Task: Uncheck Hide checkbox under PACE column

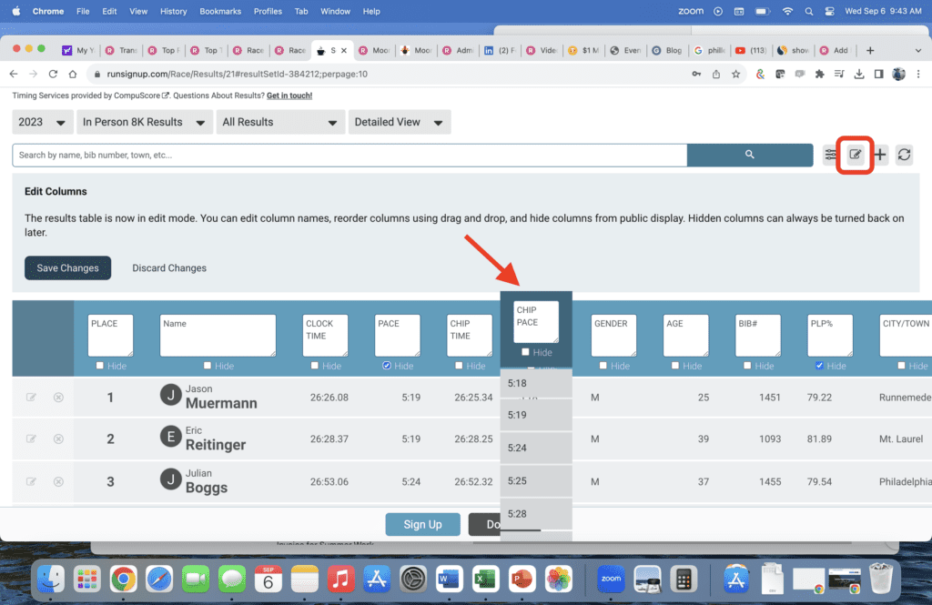Action: point(386,366)
